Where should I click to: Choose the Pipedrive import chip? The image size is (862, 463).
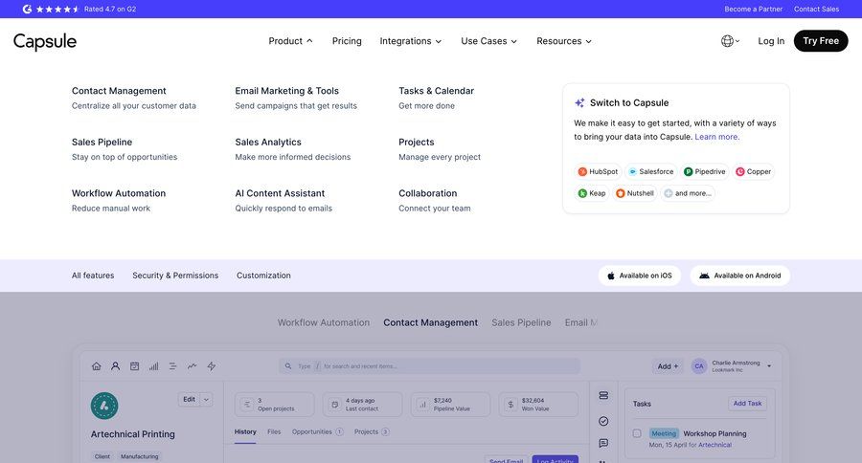click(x=704, y=172)
